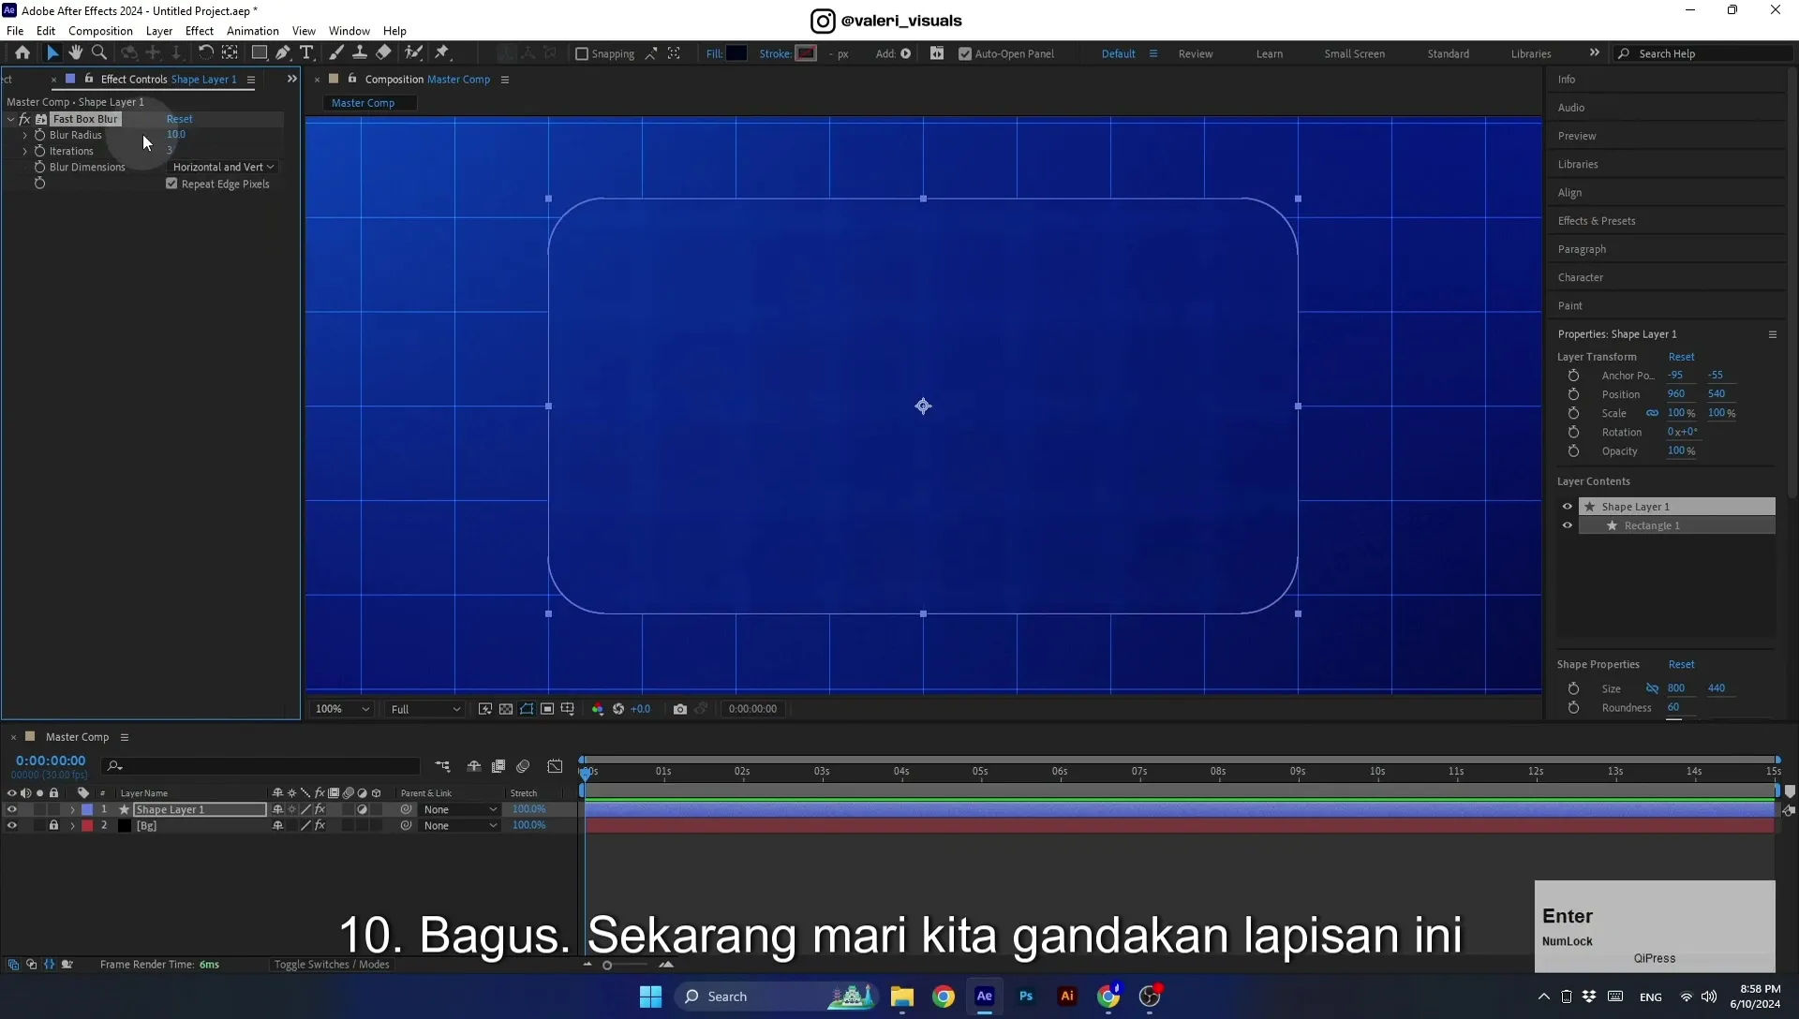Select the Rotation tool
The image size is (1799, 1019).
205,53
